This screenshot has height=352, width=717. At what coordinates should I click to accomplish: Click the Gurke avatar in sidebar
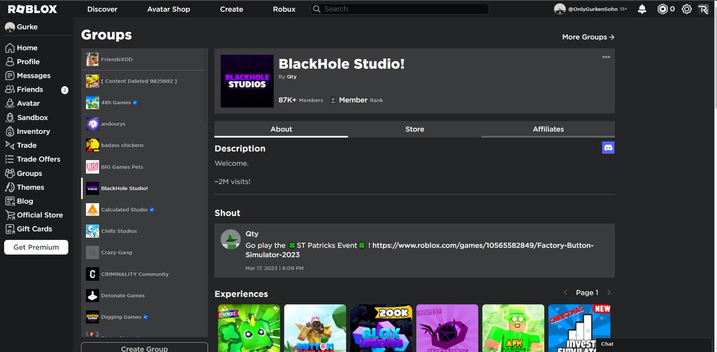coord(10,27)
